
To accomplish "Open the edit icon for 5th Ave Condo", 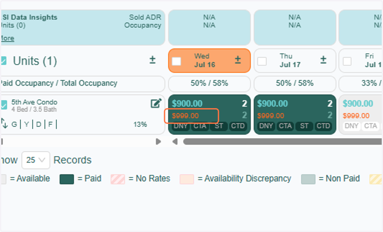I will click(156, 103).
